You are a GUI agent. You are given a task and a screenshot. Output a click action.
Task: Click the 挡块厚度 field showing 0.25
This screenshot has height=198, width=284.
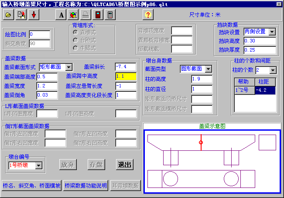[x=260, y=50]
